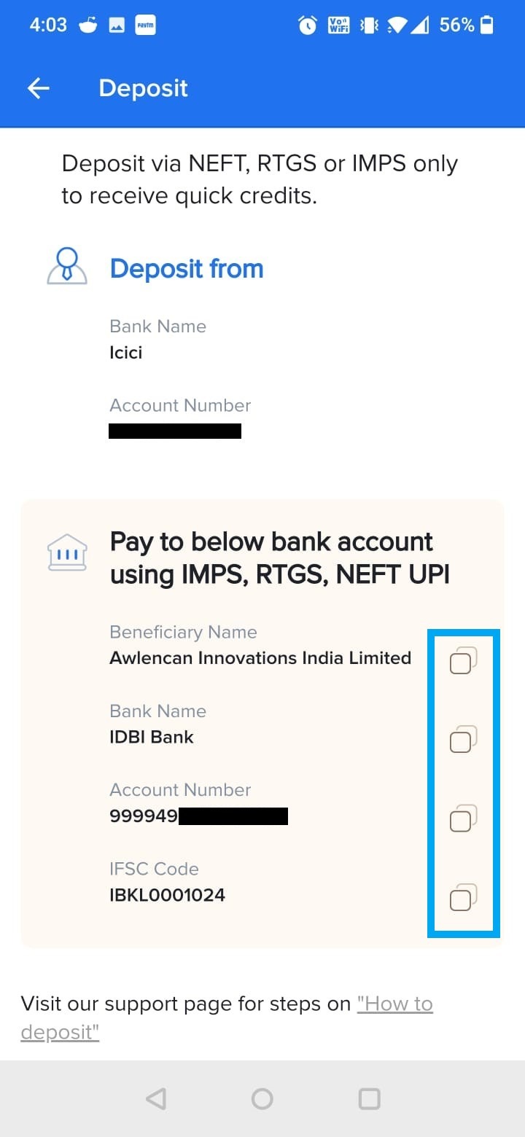Copy the Bank Name IDBI Bank
Image resolution: width=525 pixels, height=1137 pixels.
pos(462,741)
